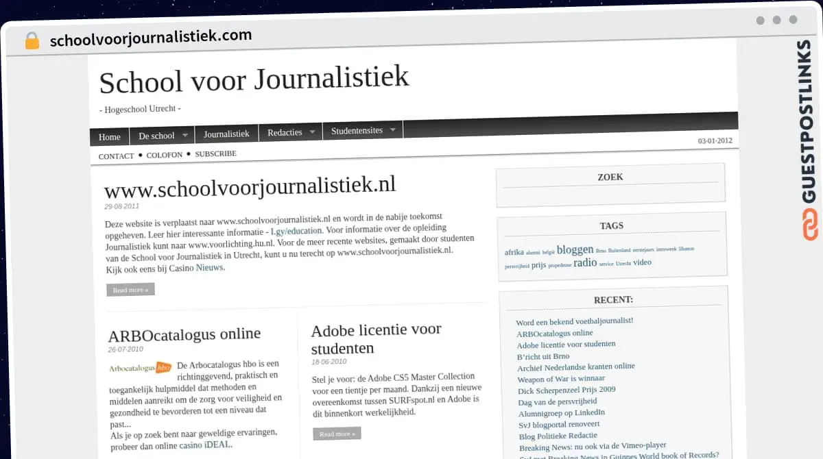Open the Adobe licentie voor studenten heading

tap(376, 338)
